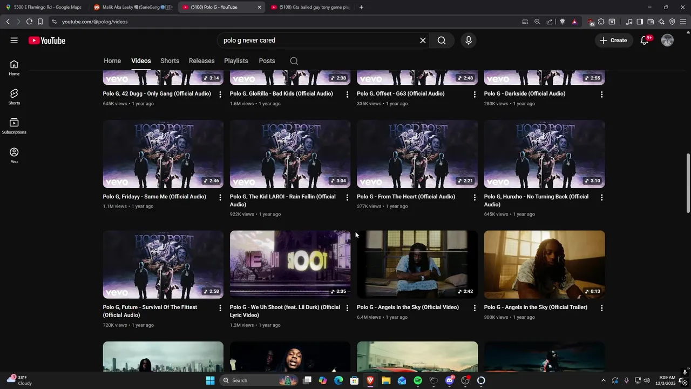The image size is (691, 389).
Task: Toggle the browser sidebar panel
Action: [640, 22]
